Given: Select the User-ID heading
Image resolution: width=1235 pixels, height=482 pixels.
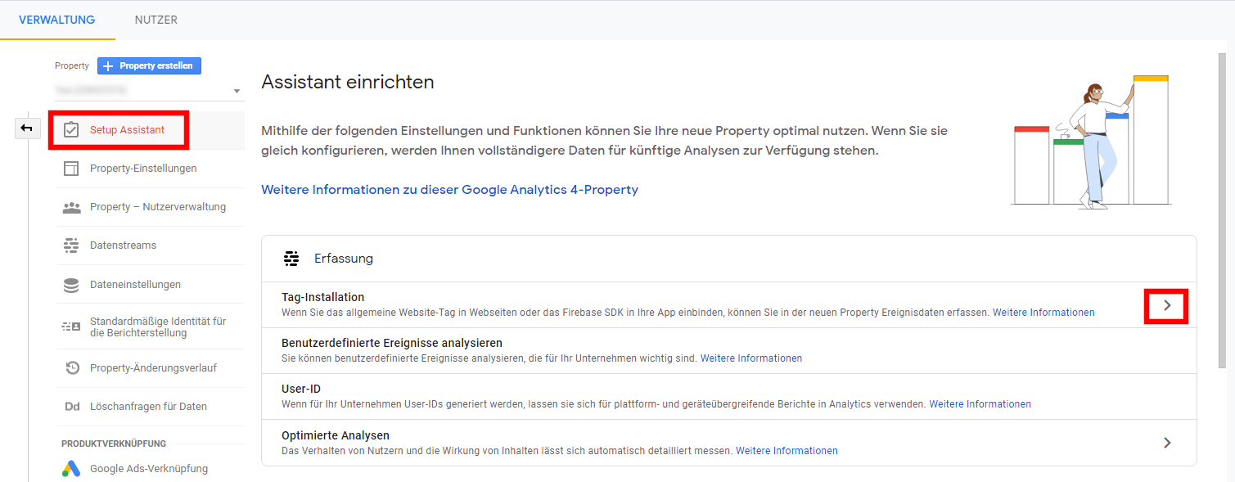Looking at the screenshot, I should coord(302,390).
